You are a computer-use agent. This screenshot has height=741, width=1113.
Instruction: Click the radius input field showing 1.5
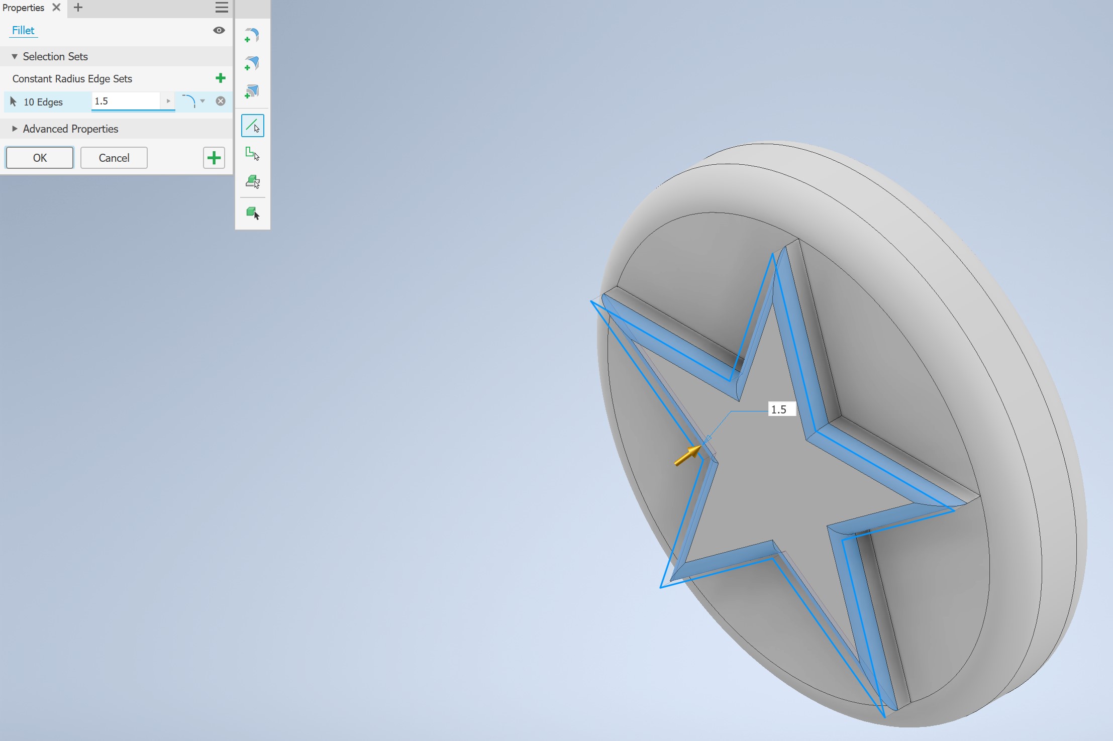(x=126, y=101)
